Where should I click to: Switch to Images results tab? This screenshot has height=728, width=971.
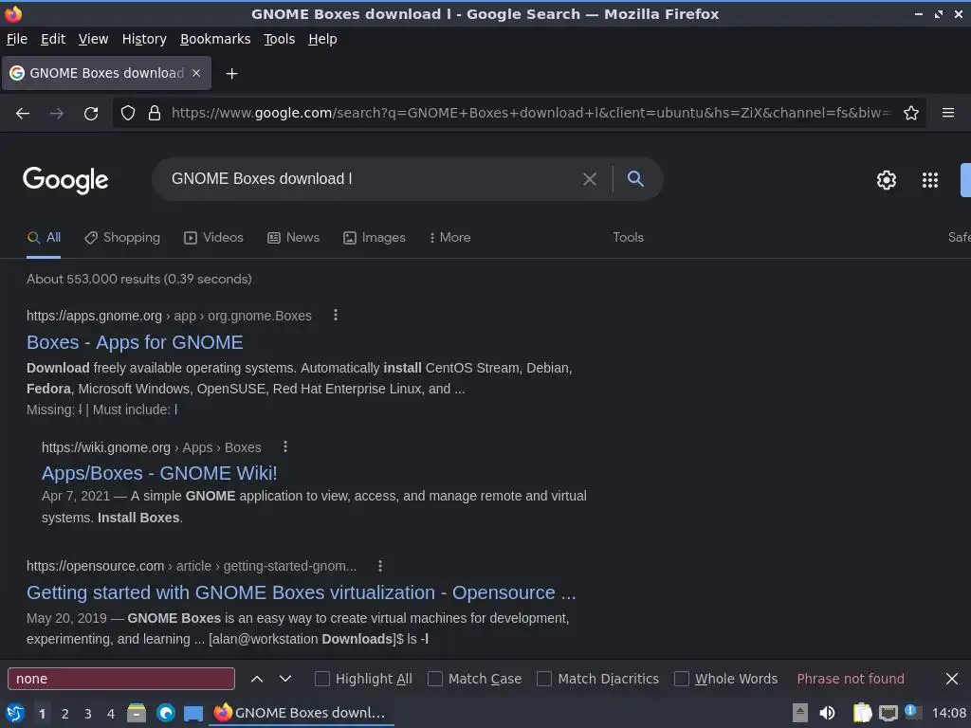click(x=374, y=238)
